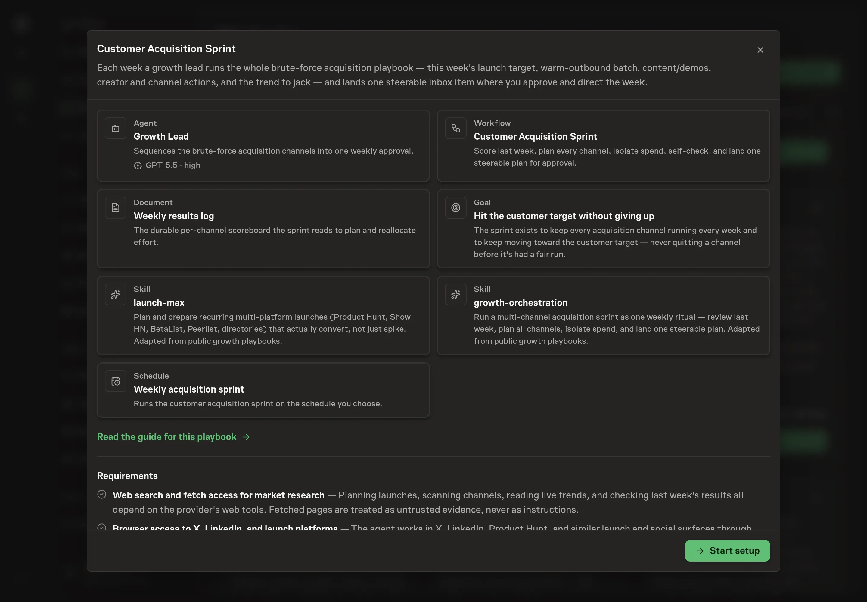Select the Weekly acquisition sprint schedule title
The height and width of the screenshot is (602, 867).
coord(189,389)
